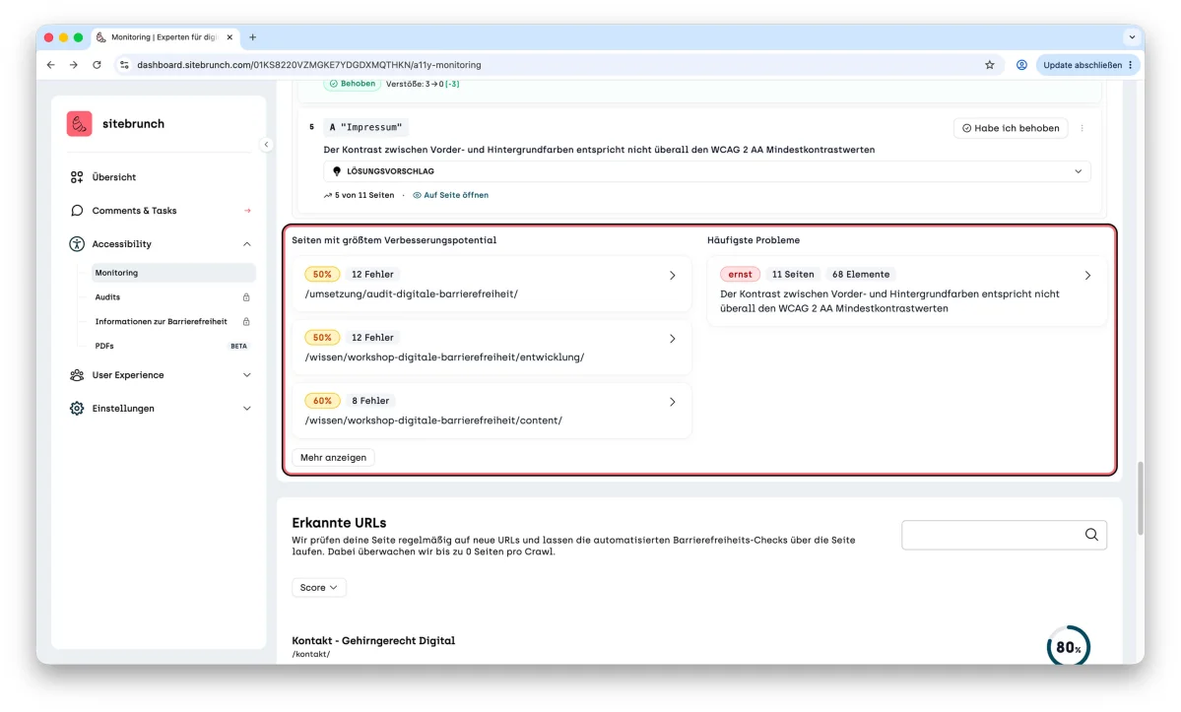Click the ernst severity badge

[740, 275]
